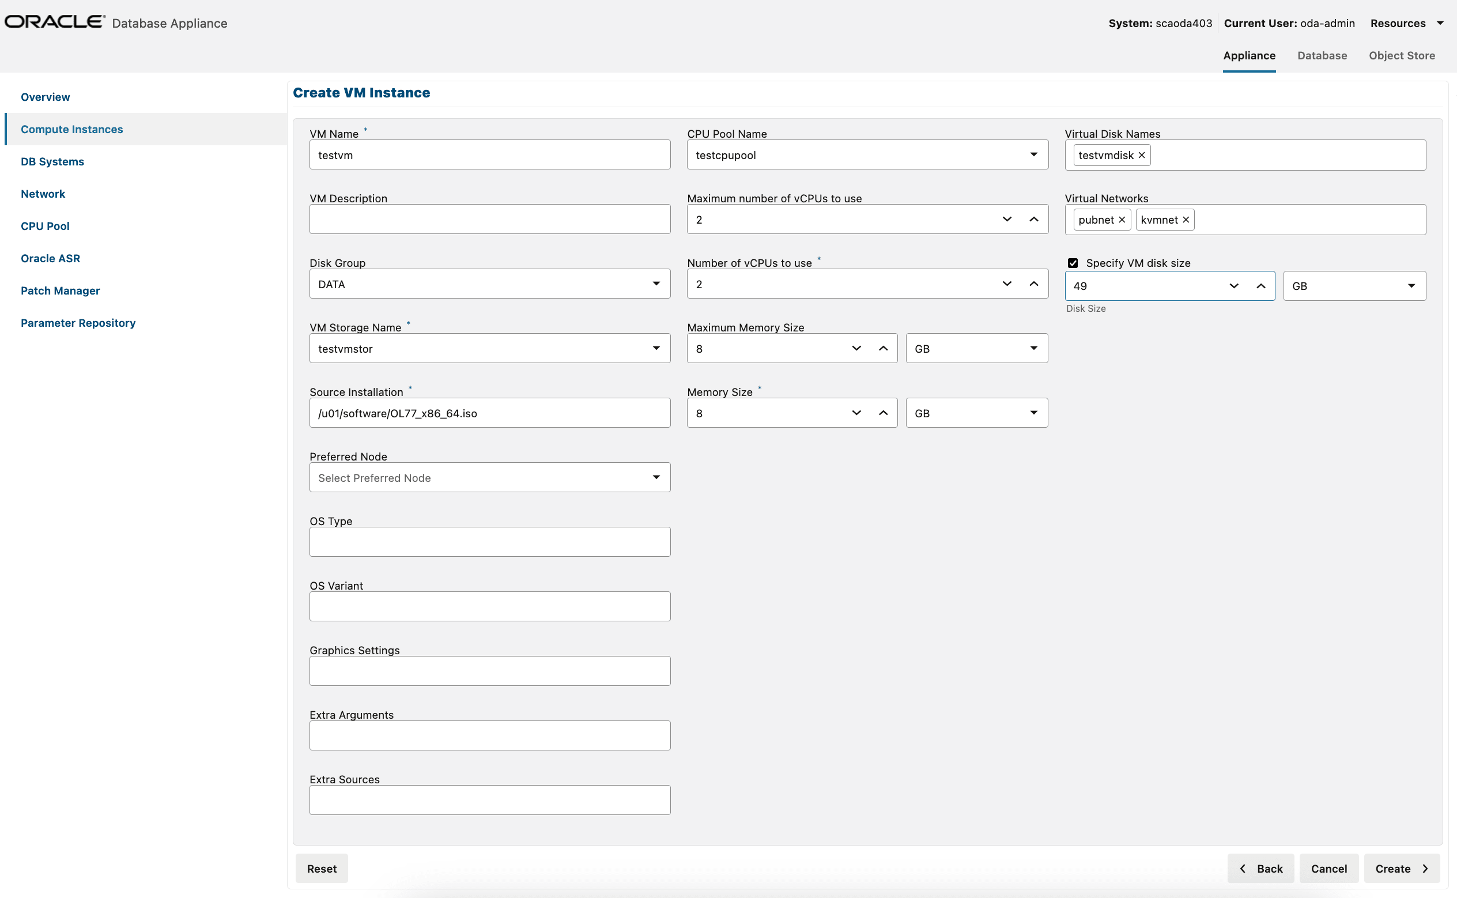Image resolution: width=1457 pixels, height=898 pixels.
Task: Remove testvmdisk from Virtual Disk Names
Action: pos(1141,155)
